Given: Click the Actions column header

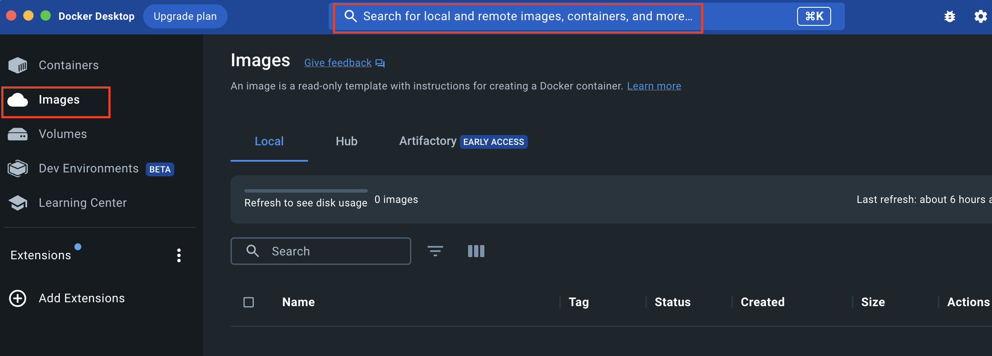Looking at the screenshot, I should (x=968, y=302).
